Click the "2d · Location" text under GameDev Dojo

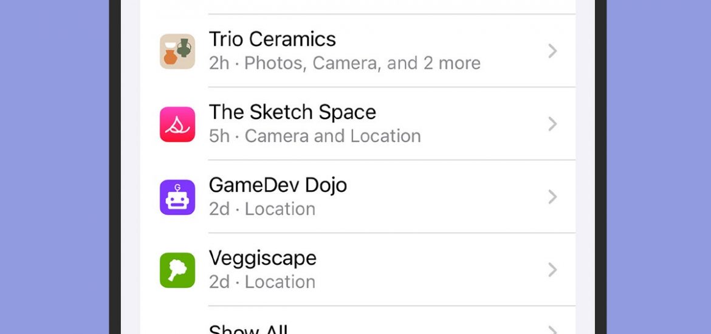[x=262, y=210]
